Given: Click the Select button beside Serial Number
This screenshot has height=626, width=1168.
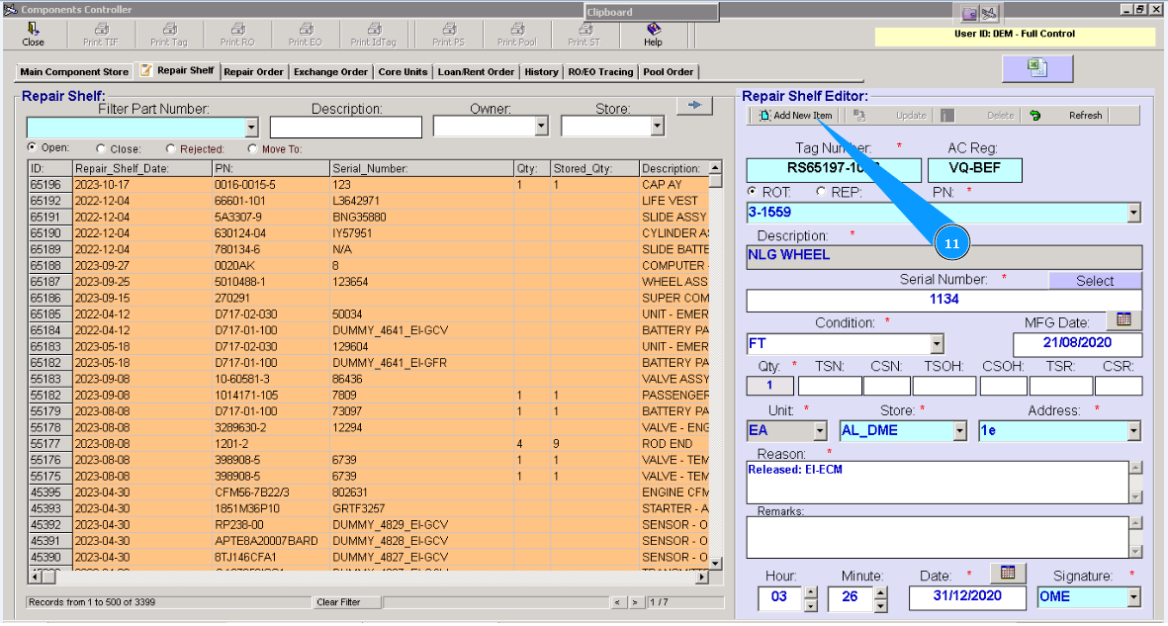Looking at the screenshot, I should click(x=1095, y=281).
